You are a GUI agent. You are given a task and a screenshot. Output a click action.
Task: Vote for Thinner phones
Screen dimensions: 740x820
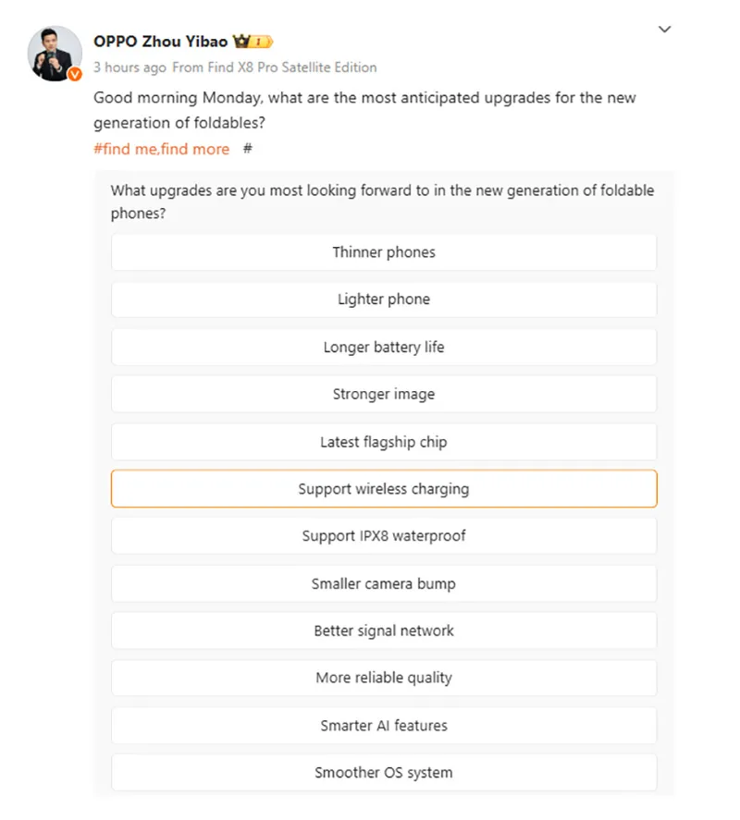pos(384,252)
